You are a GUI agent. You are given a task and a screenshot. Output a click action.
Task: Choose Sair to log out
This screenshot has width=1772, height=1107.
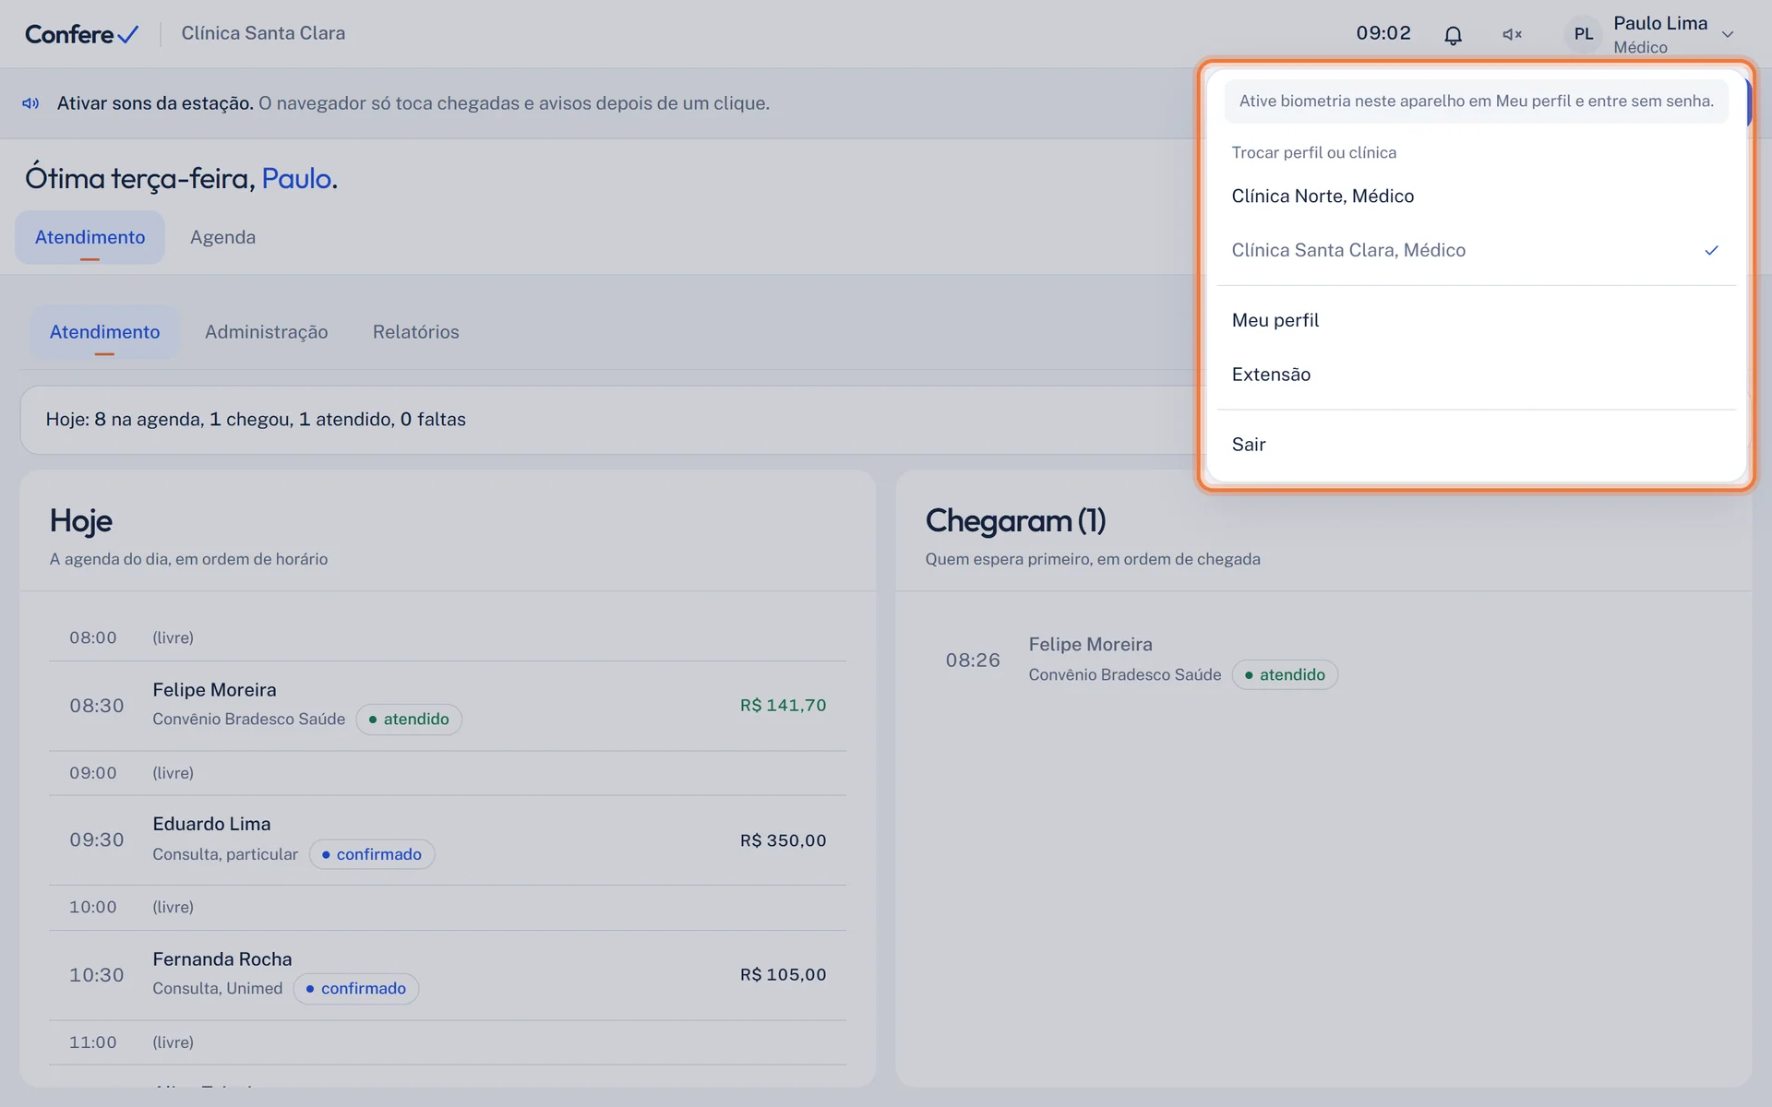tap(1476, 445)
